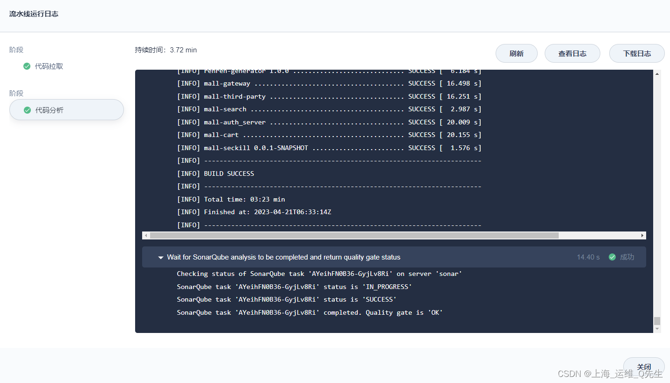Click the BUILD SUCCESS log line
Screen dimensions: 670x383
[x=216, y=173]
